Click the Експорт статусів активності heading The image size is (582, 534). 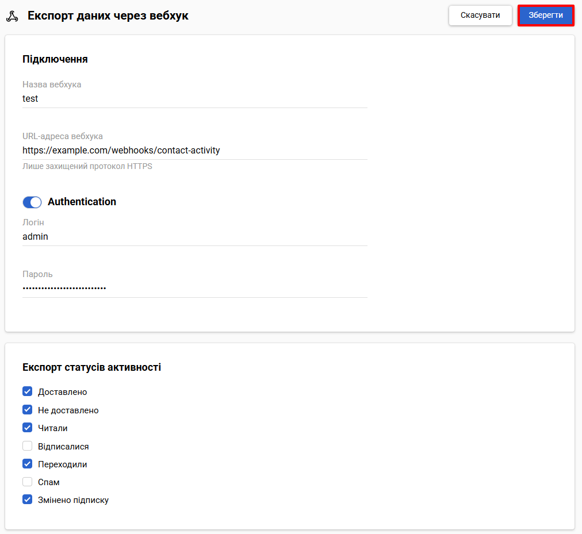tap(91, 367)
